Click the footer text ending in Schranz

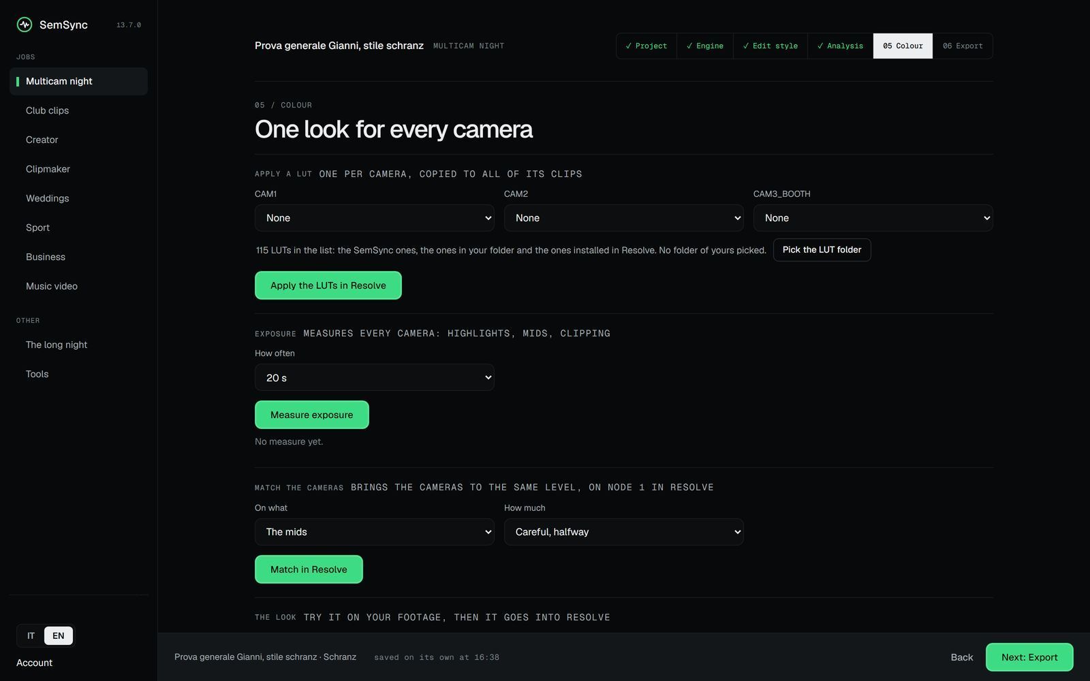point(265,657)
